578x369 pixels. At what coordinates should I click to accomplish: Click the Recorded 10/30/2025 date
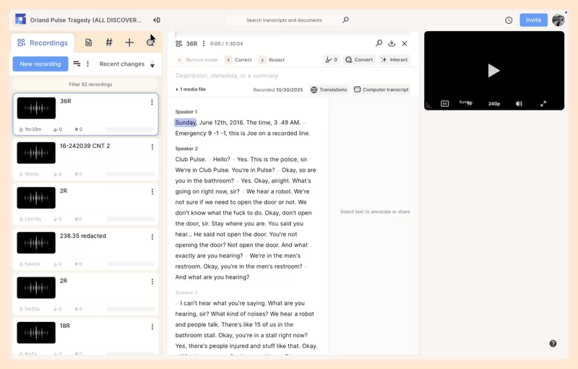278,90
